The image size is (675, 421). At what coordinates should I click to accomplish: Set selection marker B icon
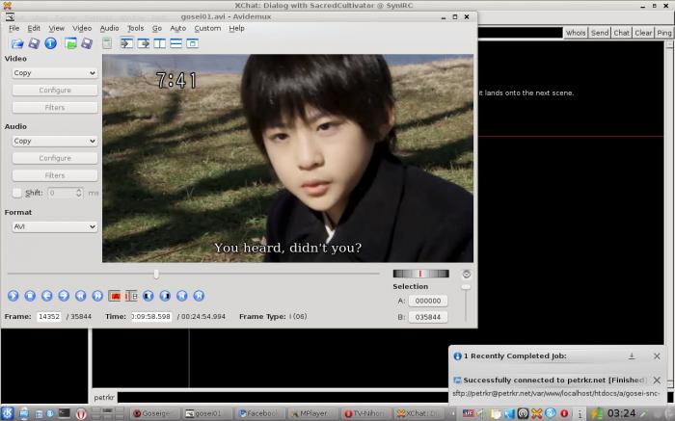(131, 296)
